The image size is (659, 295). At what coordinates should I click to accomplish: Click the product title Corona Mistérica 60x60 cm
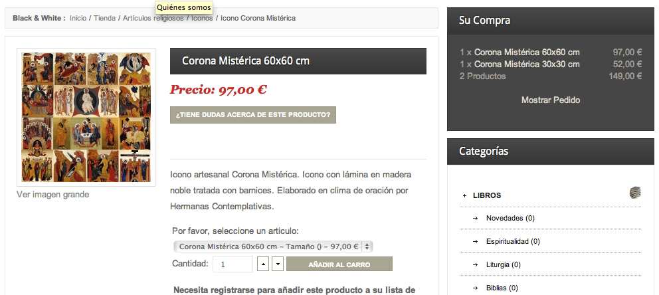(246, 61)
